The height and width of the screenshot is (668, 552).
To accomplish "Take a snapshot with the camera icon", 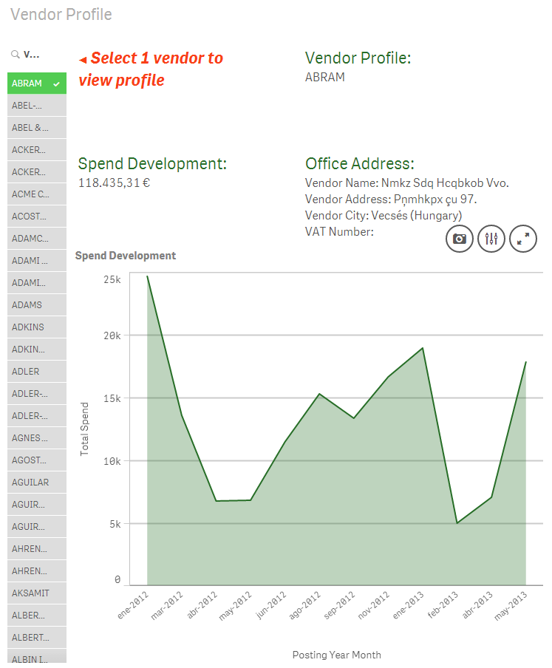I will coord(460,239).
